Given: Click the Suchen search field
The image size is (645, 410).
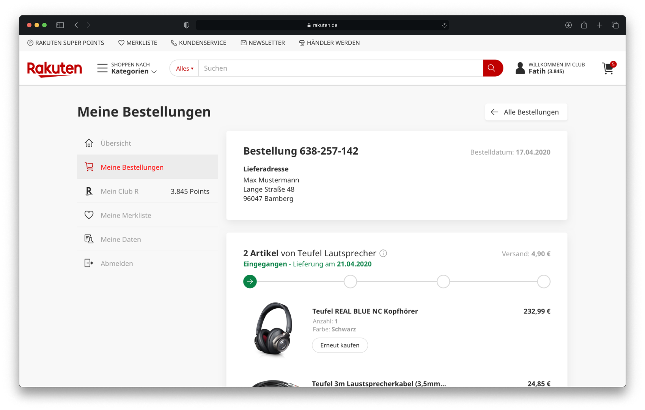Looking at the screenshot, I should 341,68.
